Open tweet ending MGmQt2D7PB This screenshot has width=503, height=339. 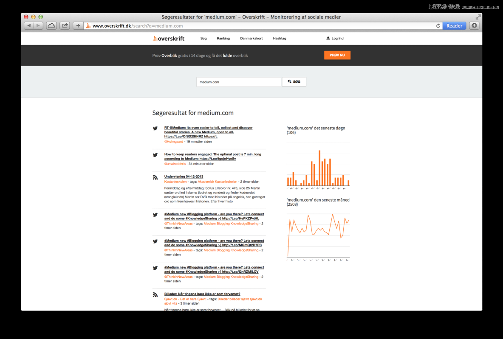(x=214, y=243)
